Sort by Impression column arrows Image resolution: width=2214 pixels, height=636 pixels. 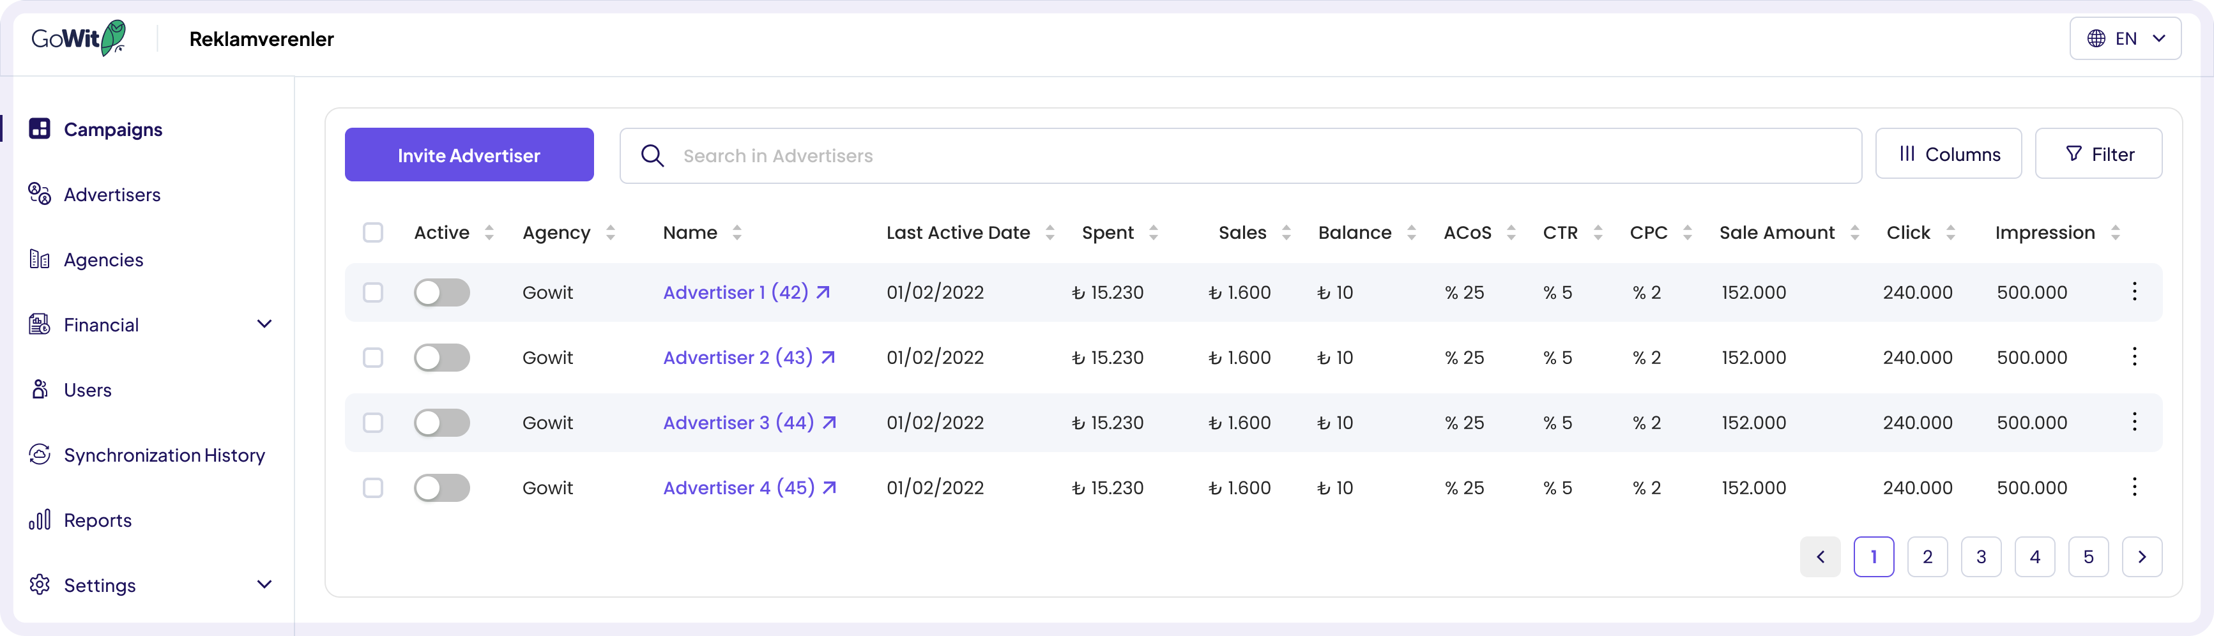(2115, 233)
